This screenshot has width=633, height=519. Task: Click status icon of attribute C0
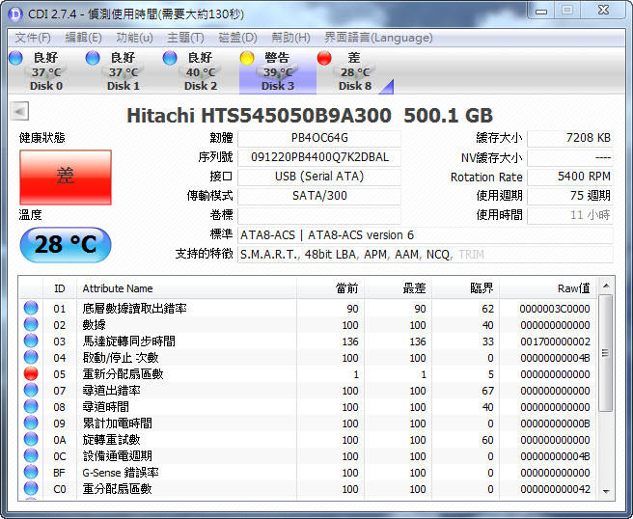click(x=31, y=489)
